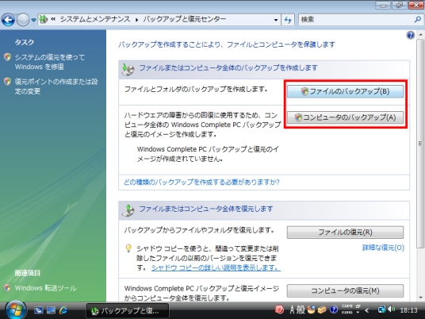The width and height of the screenshot is (425, 319).
Task: Open language bar options dropdown arrow
Action: 358,313
